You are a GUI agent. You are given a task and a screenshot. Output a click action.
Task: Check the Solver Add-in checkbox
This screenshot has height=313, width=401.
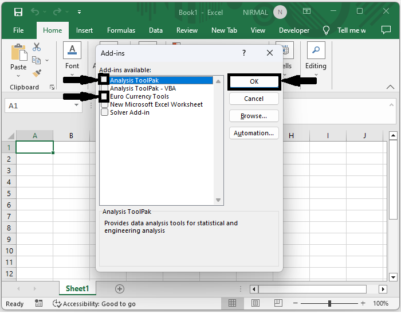pos(104,112)
